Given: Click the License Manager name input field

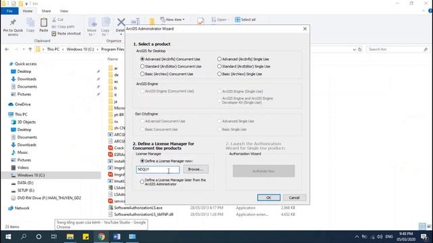Looking at the screenshot, I should [x=158, y=169].
